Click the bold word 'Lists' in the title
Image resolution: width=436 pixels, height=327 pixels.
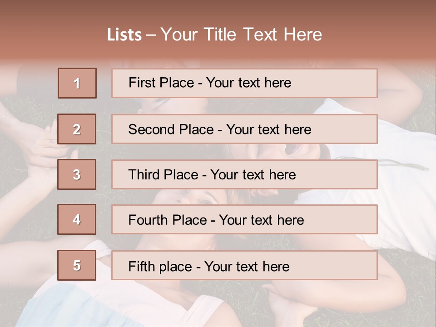(x=124, y=35)
